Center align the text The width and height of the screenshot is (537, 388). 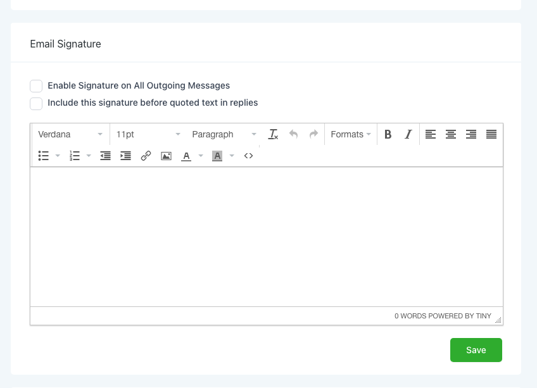(451, 134)
